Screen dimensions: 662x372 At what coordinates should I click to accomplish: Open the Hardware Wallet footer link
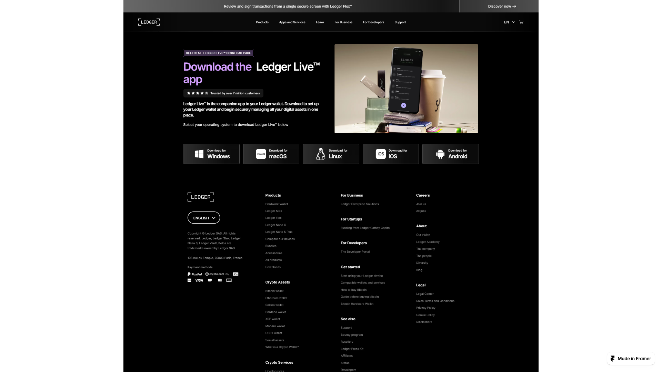(x=277, y=204)
